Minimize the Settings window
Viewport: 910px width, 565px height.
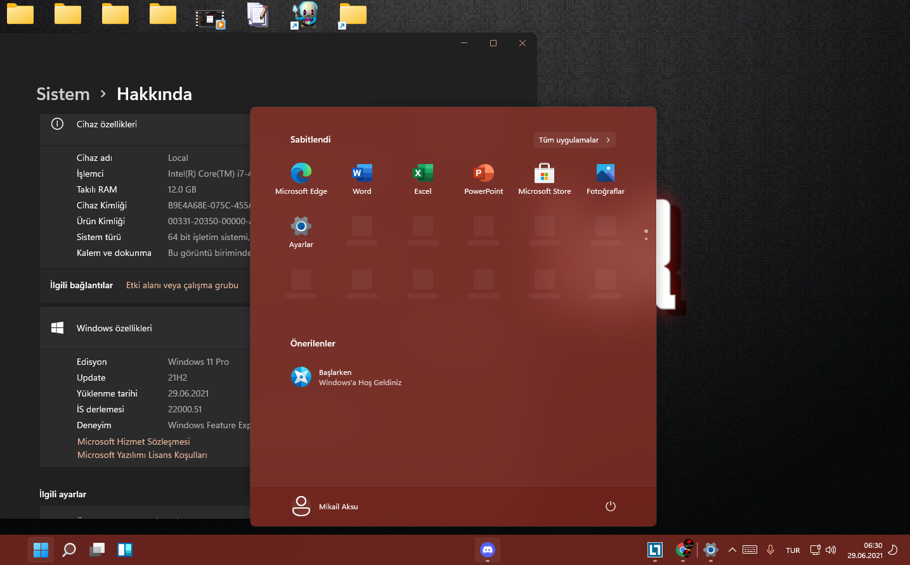[464, 43]
